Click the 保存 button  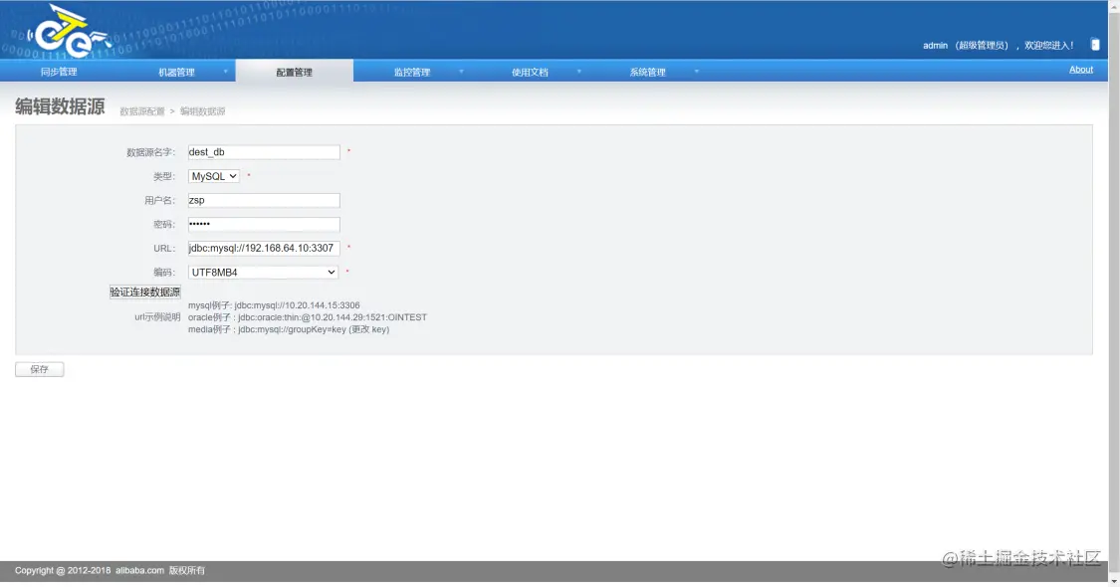coord(39,369)
